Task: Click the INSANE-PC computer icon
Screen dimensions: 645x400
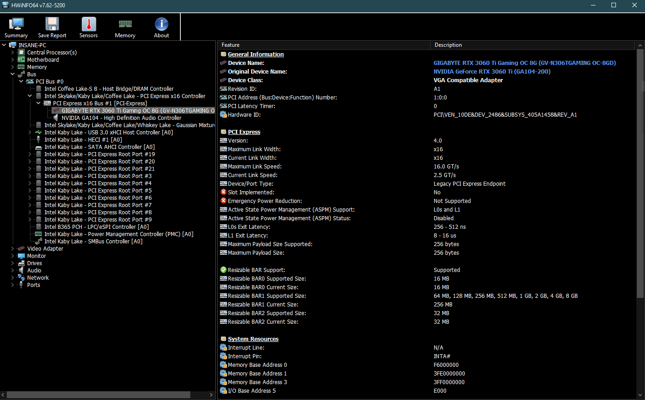Action: [x=13, y=45]
